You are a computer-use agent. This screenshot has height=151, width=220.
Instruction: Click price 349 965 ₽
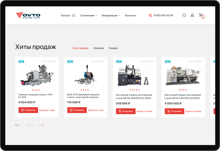click(x=123, y=103)
